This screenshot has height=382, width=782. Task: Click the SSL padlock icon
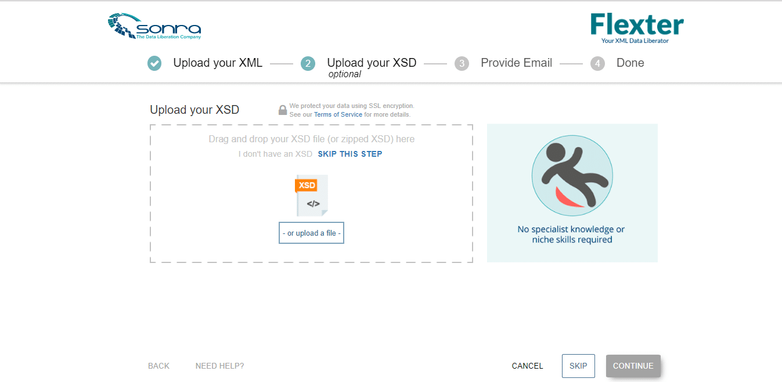pyautogui.click(x=283, y=110)
